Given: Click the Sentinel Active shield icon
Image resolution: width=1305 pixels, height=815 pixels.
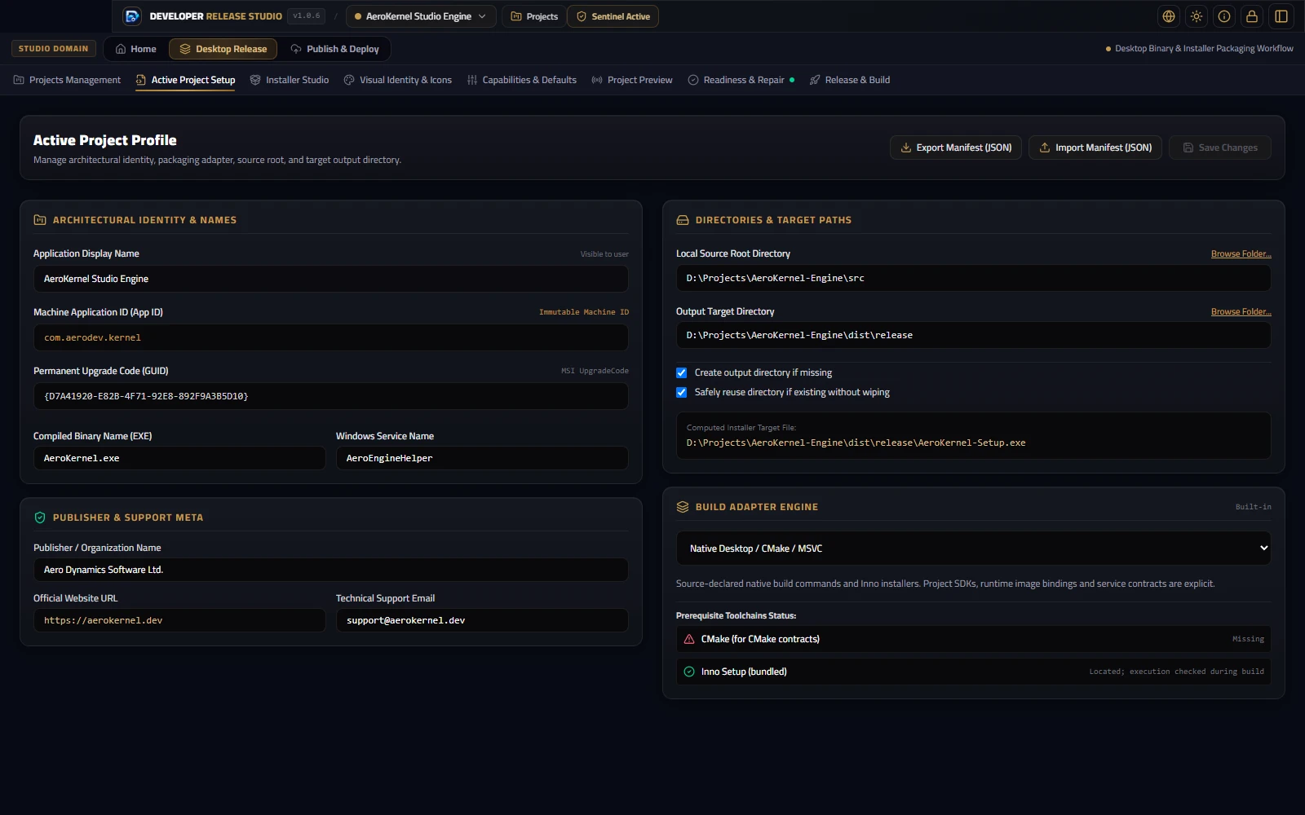Looking at the screenshot, I should (582, 16).
